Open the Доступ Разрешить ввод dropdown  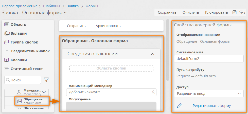(x=209, y=94)
